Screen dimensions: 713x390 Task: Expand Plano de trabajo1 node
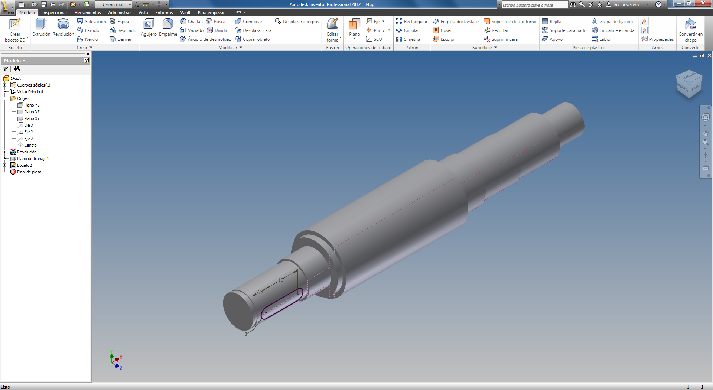click(x=5, y=159)
